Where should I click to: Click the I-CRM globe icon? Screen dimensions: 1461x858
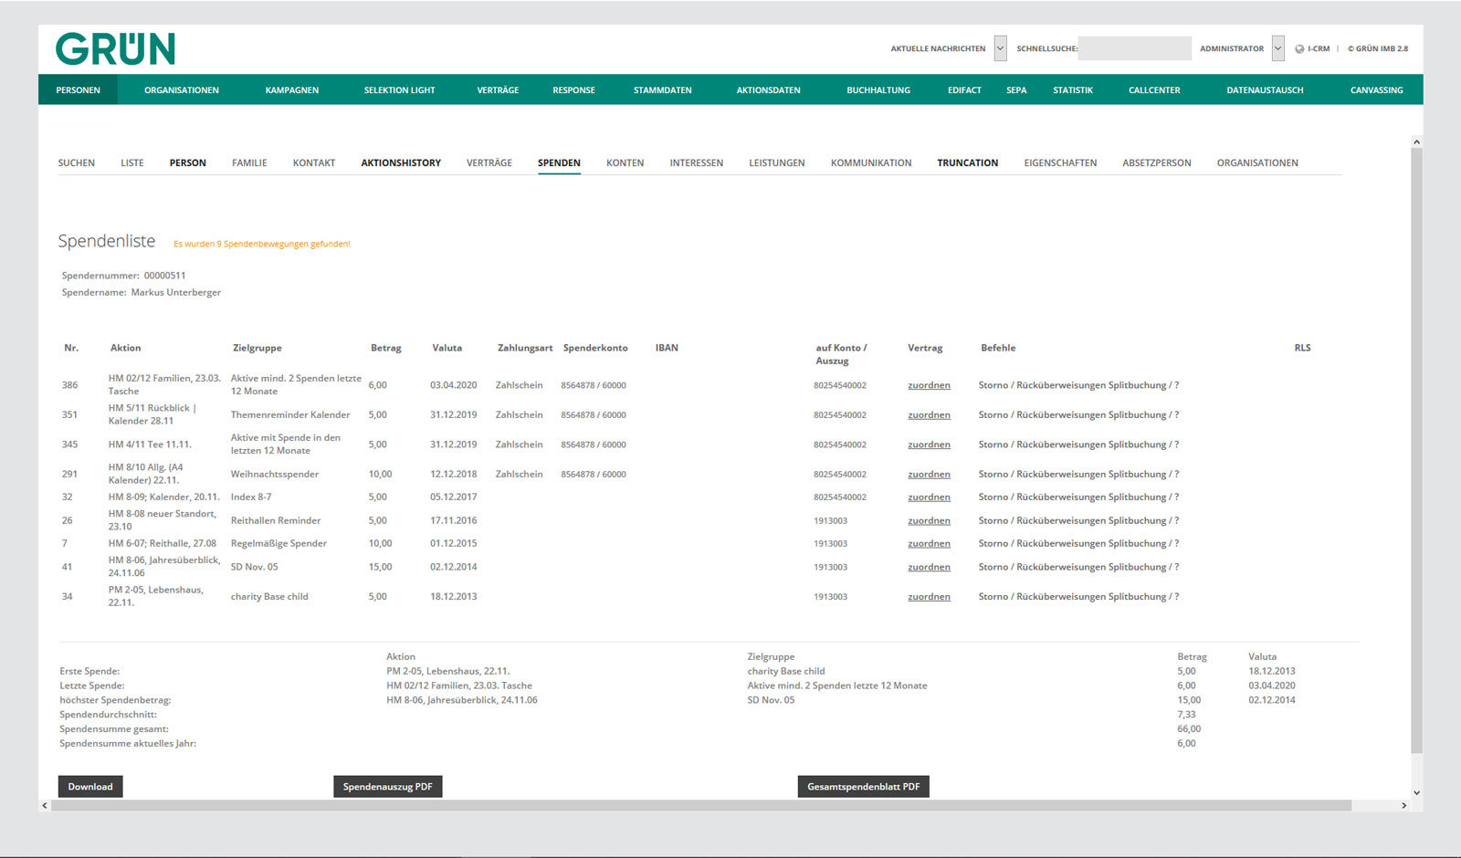pyautogui.click(x=1299, y=49)
